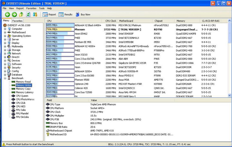Select FPU SinJulia benchmark
The height and width of the screenshot is (147, 232).
(x=22, y=117)
